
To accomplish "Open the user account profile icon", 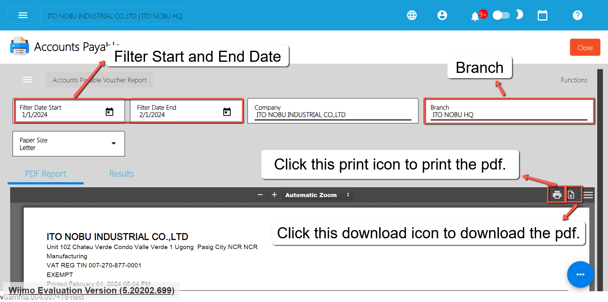I will 442,15.
